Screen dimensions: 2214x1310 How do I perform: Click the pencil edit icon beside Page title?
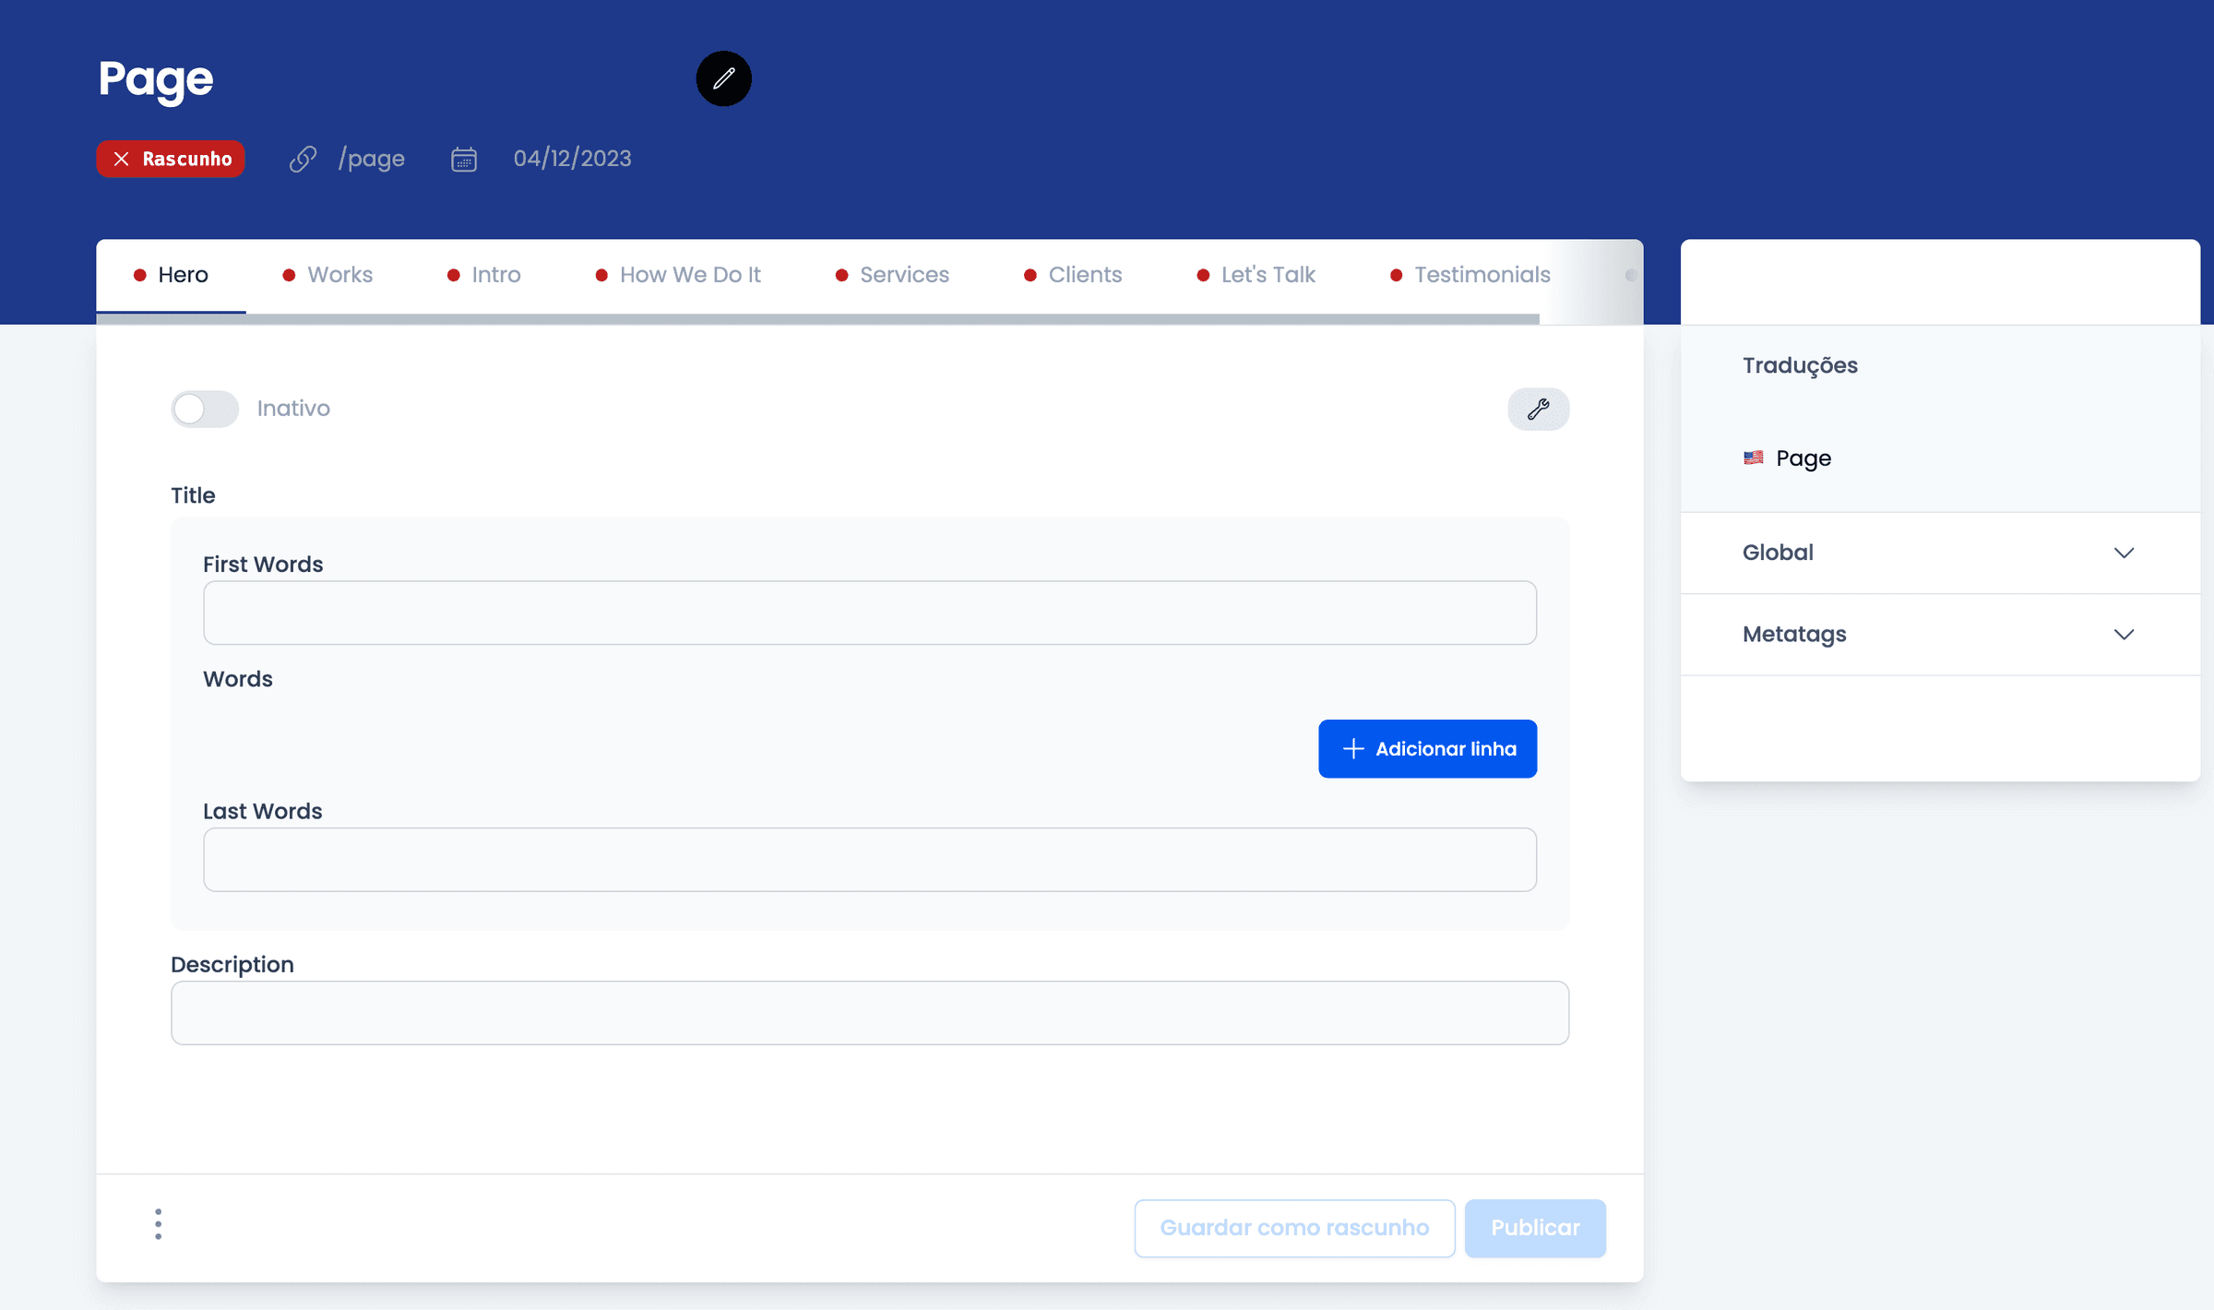[x=723, y=78]
